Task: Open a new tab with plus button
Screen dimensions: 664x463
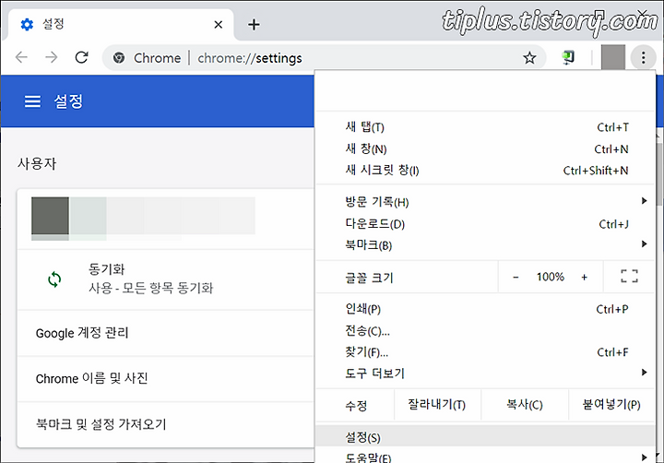Action: point(255,25)
